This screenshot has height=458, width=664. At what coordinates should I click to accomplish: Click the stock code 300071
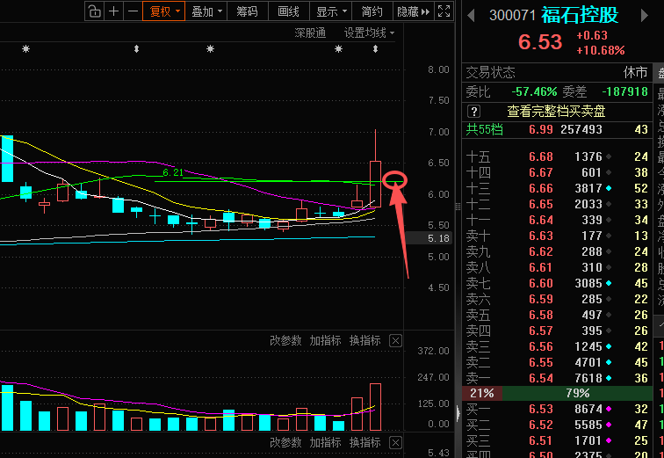point(512,16)
